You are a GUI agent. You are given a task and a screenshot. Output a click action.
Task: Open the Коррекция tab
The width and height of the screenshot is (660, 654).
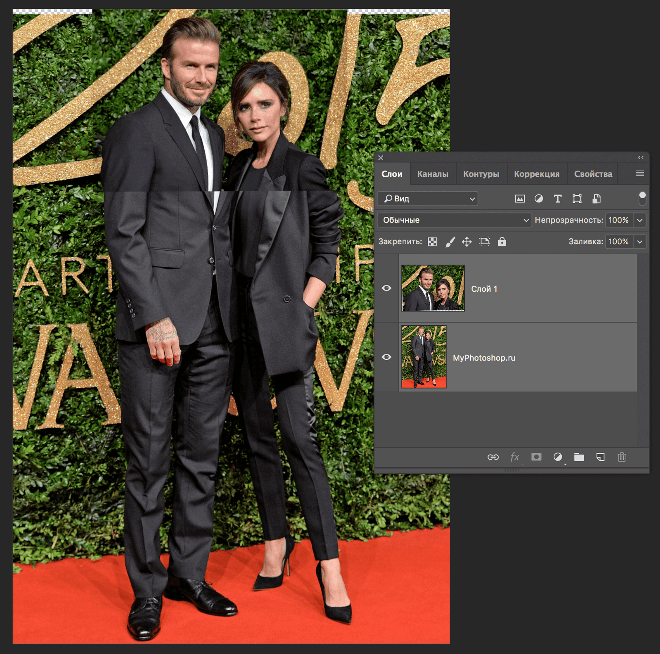tap(536, 173)
